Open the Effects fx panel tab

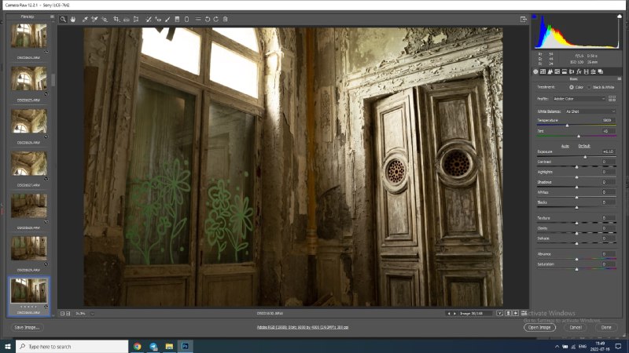(579, 71)
